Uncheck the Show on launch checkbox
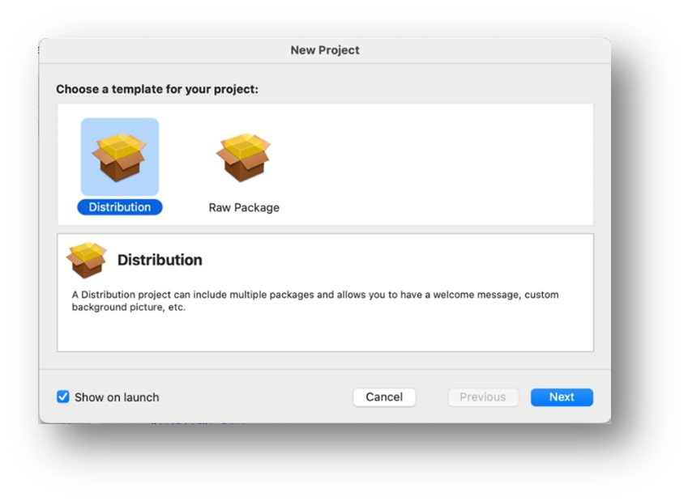 coord(61,397)
